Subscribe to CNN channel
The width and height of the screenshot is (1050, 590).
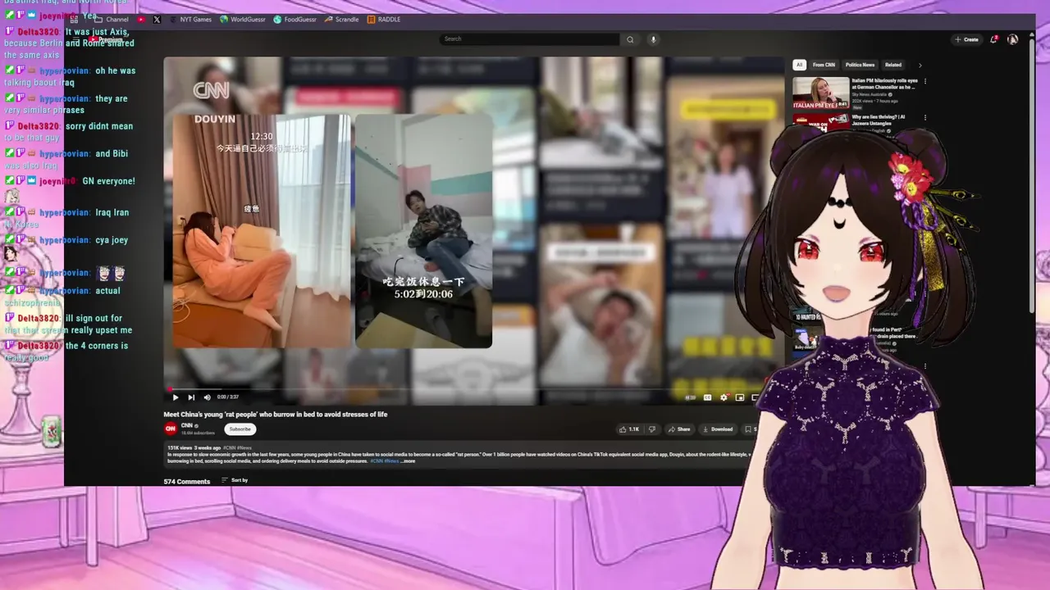pos(240,429)
